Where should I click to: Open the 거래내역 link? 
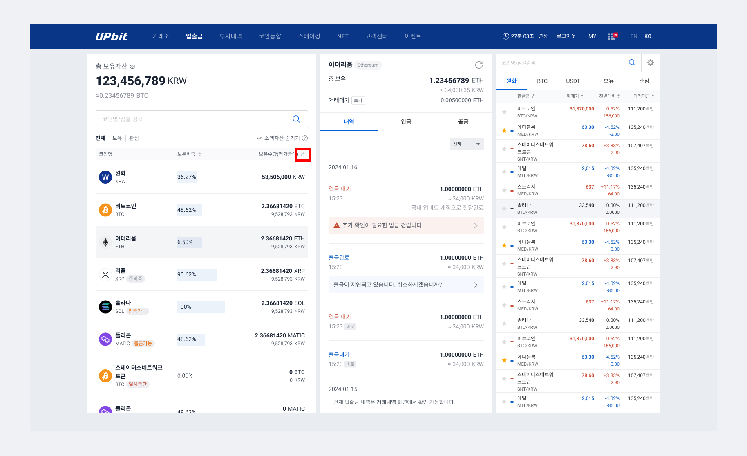(x=386, y=402)
